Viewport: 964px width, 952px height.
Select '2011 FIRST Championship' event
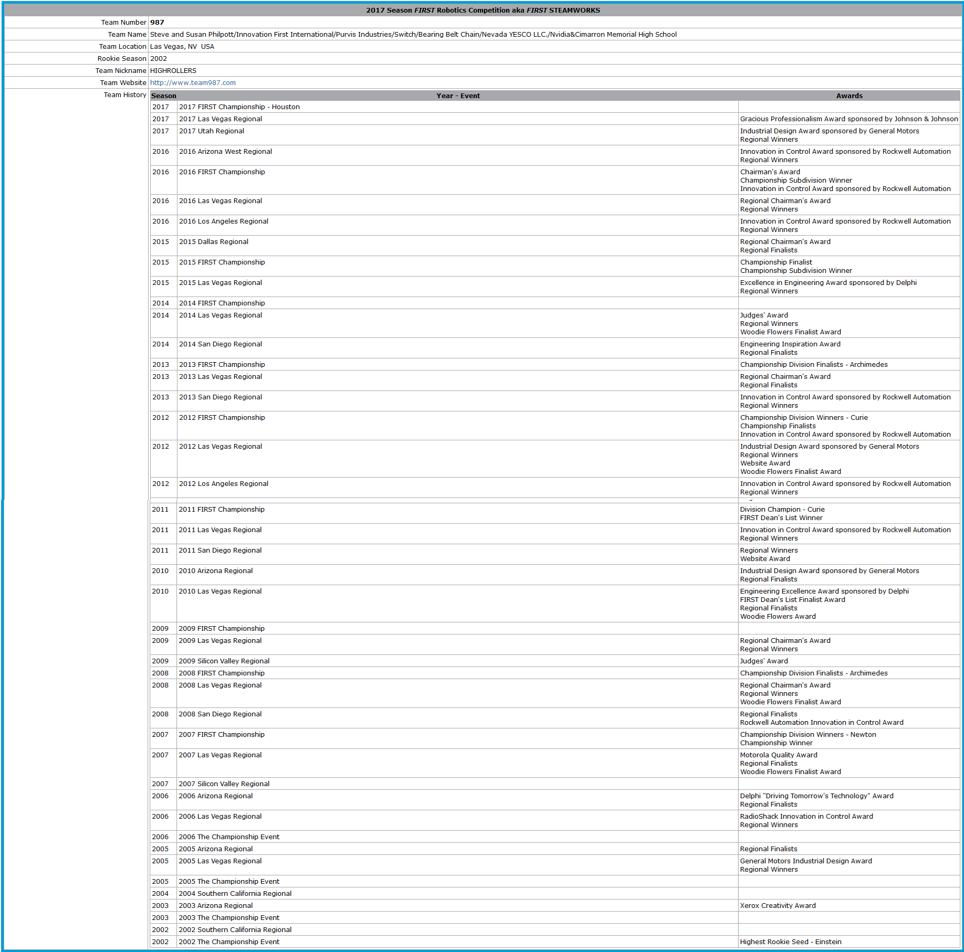(x=222, y=510)
